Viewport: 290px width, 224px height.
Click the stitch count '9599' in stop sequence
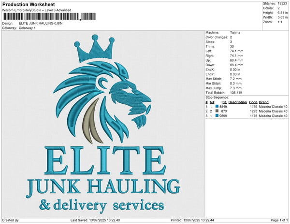click(223, 116)
